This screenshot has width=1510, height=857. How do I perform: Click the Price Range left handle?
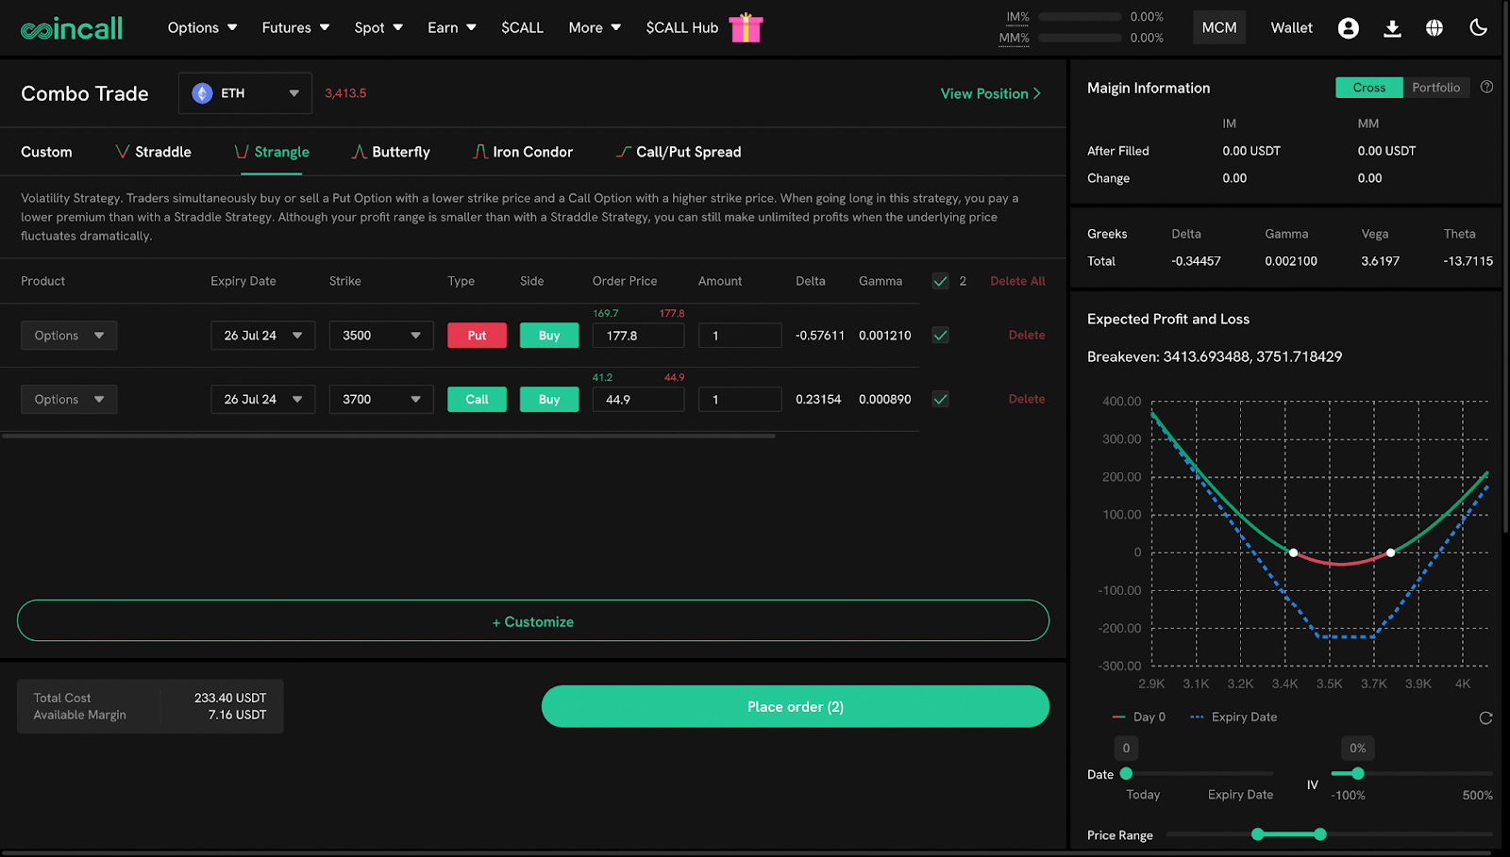[x=1258, y=834]
